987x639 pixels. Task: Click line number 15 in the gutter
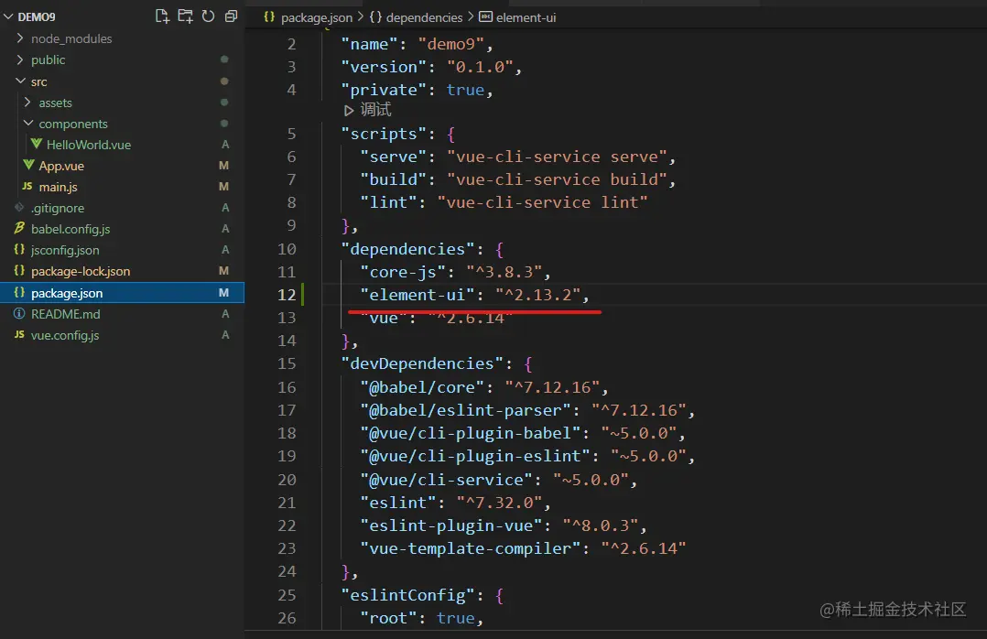pos(287,363)
